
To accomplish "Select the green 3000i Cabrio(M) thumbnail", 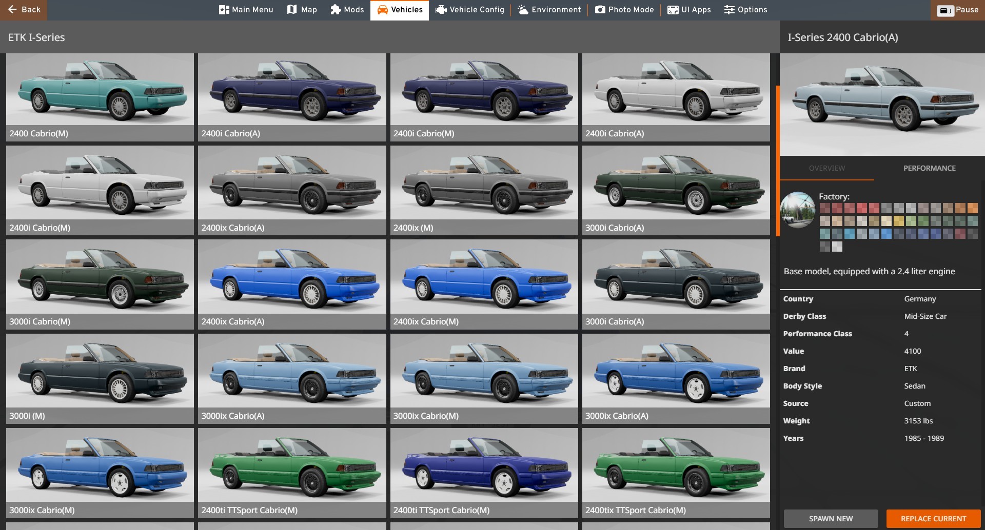I will click(x=100, y=284).
